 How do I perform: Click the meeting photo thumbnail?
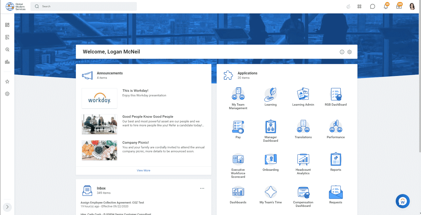[x=99, y=124]
